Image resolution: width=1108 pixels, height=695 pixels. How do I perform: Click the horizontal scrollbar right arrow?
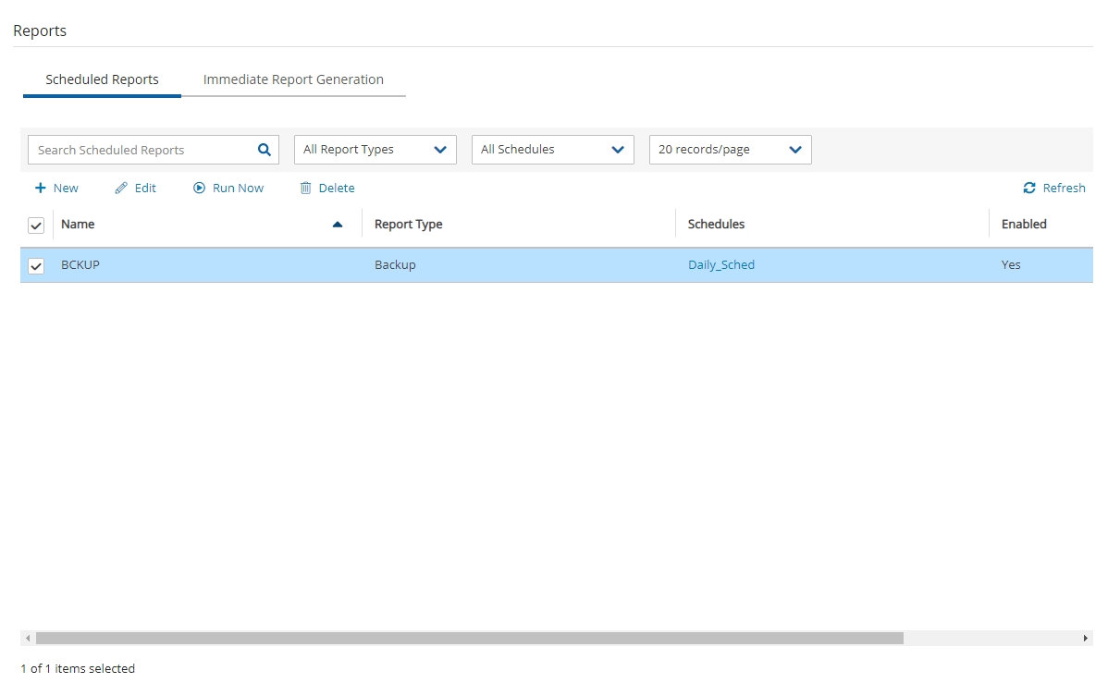1086,639
